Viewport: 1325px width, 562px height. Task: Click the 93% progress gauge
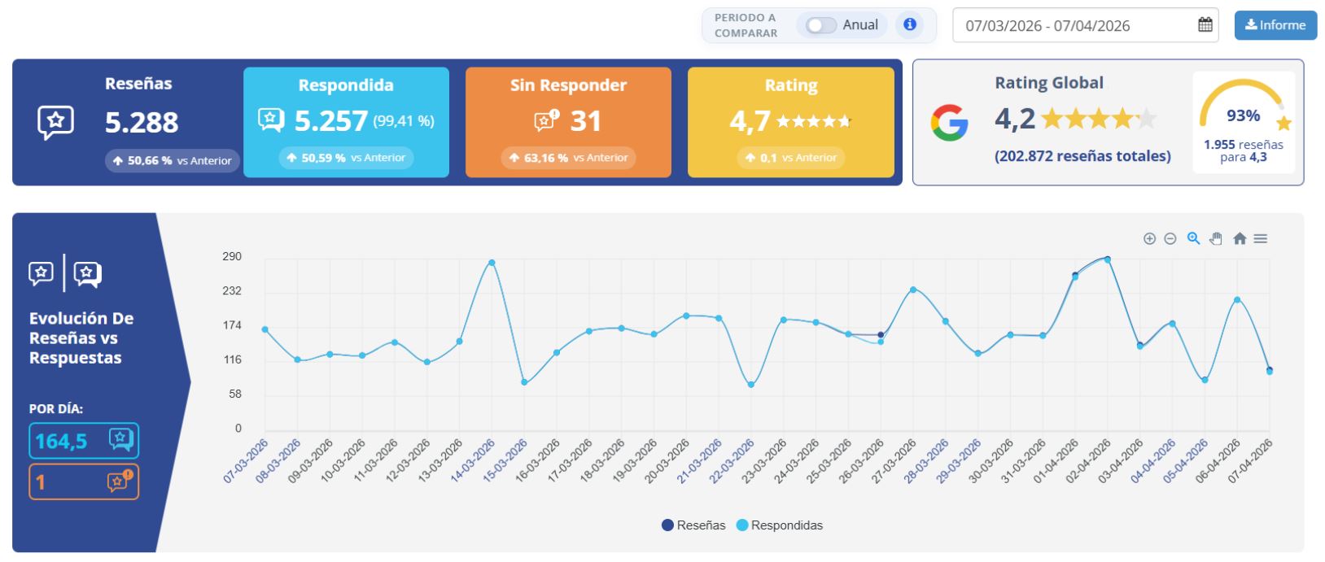click(x=1243, y=114)
